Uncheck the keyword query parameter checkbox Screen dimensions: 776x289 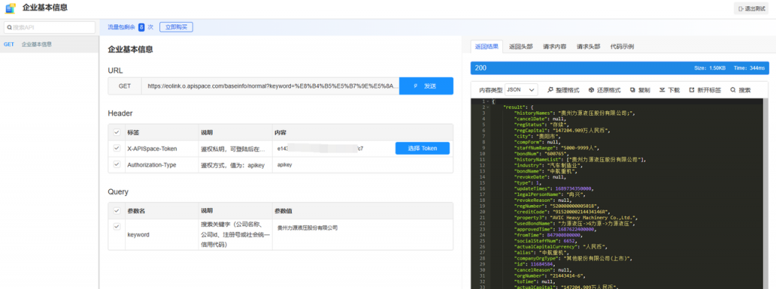pos(117,227)
